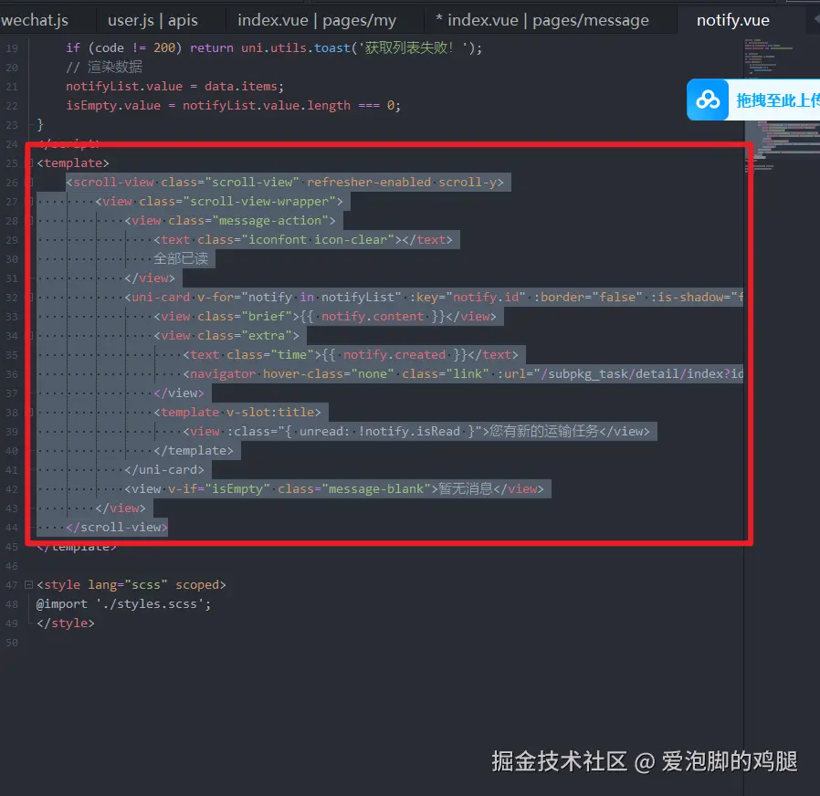Click 'lang="scss"' in the style tag
The width and height of the screenshot is (820, 796).
click(128, 584)
